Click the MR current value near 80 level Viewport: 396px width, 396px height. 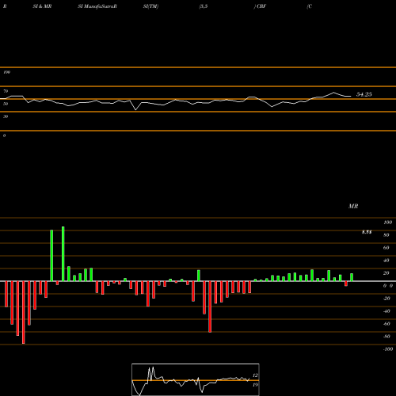(x=367, y=232)
